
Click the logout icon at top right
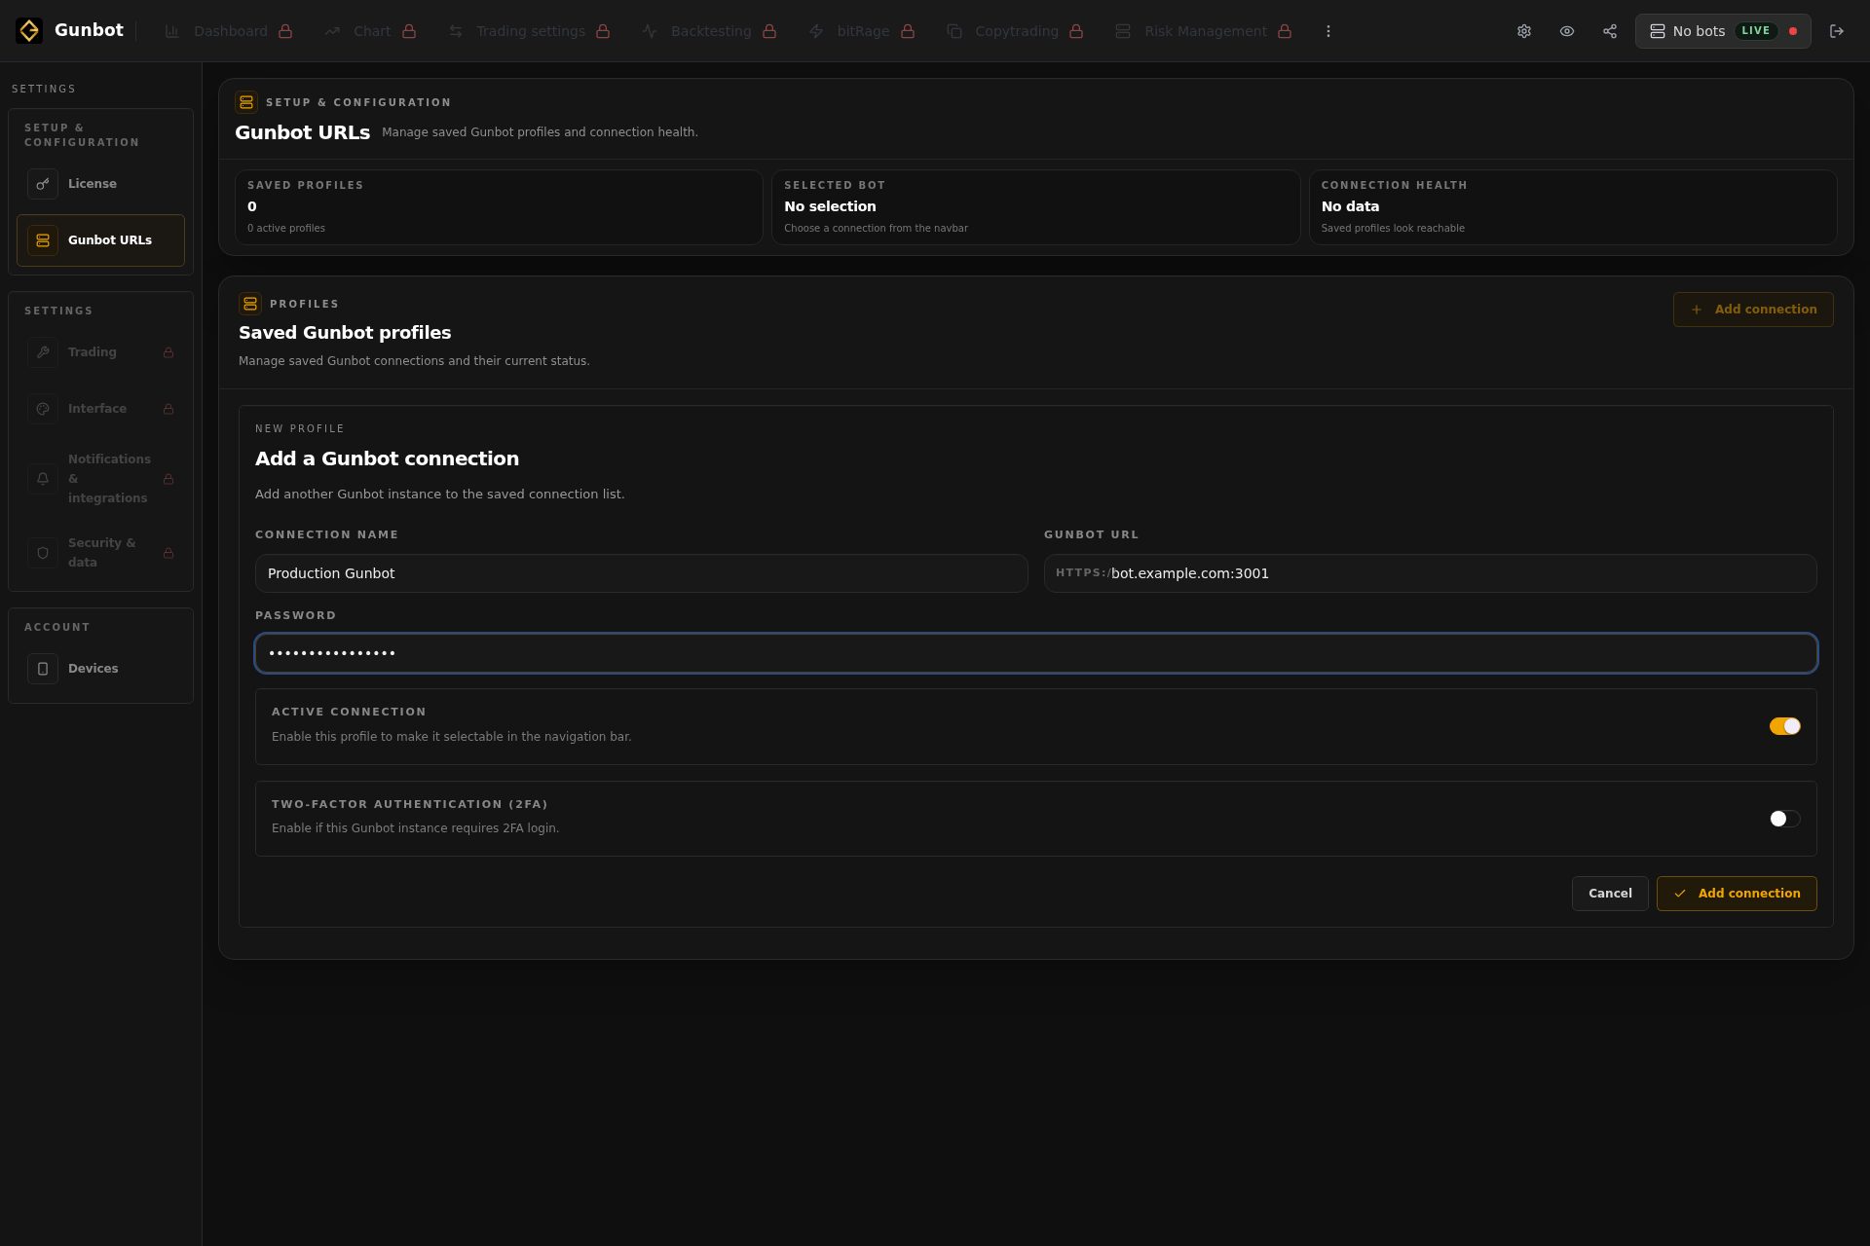point(1837,31)
